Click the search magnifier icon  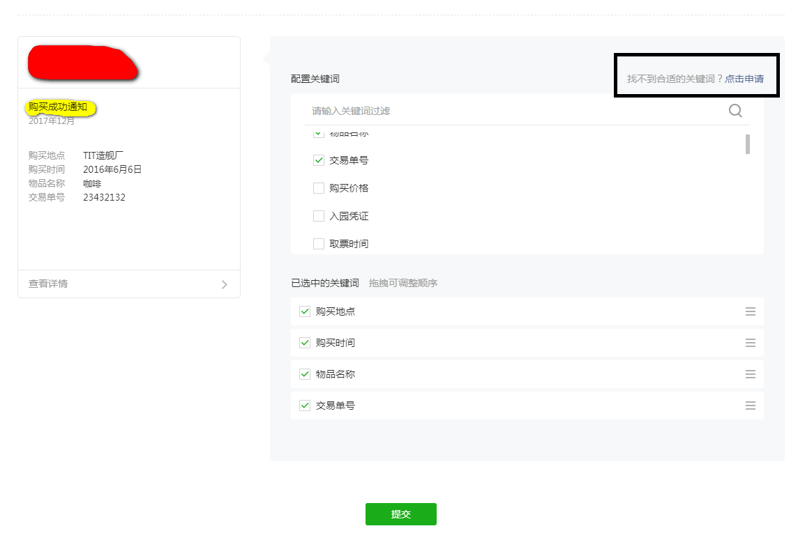click(735, 111)
